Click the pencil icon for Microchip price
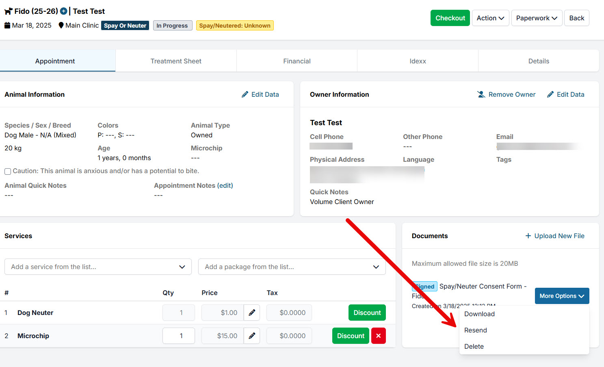Image resolution: width=604 pixels, height=367 pixels. point(252,336)
